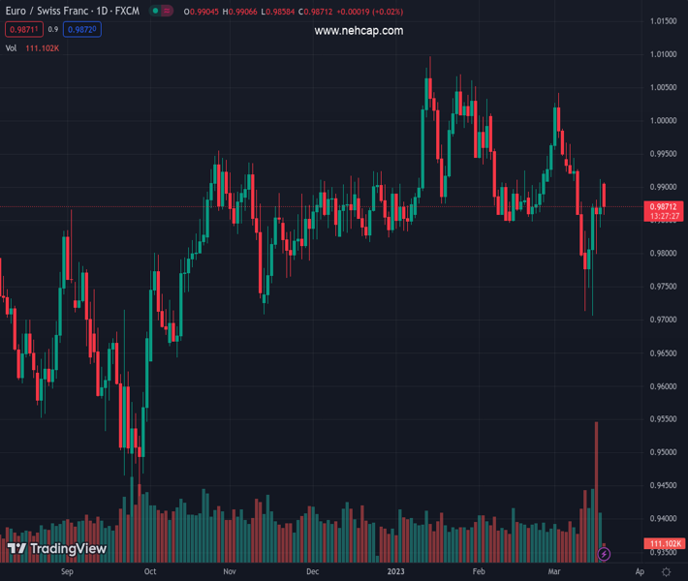Select the Vol indicator legend
Image resolution: width=688 pixels, height=581 pixels.
coord(12,47)
